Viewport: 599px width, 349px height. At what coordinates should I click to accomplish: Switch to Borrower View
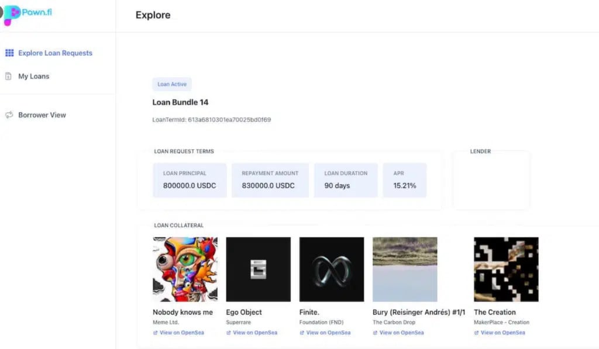click(42, 115)
